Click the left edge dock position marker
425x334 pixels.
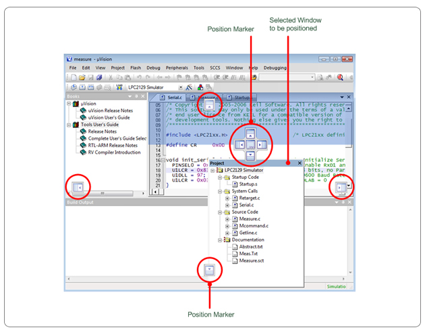coord(78,187)
